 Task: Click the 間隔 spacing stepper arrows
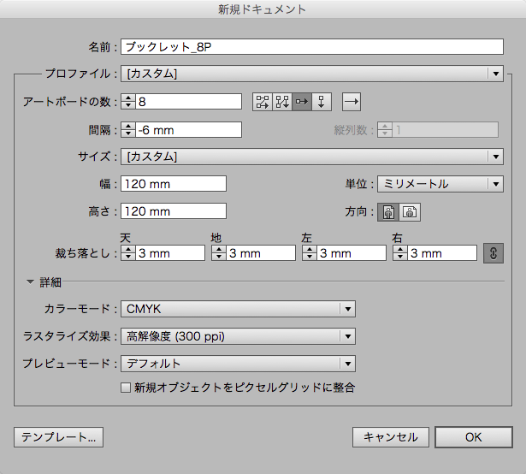click(x=128, y=130)
